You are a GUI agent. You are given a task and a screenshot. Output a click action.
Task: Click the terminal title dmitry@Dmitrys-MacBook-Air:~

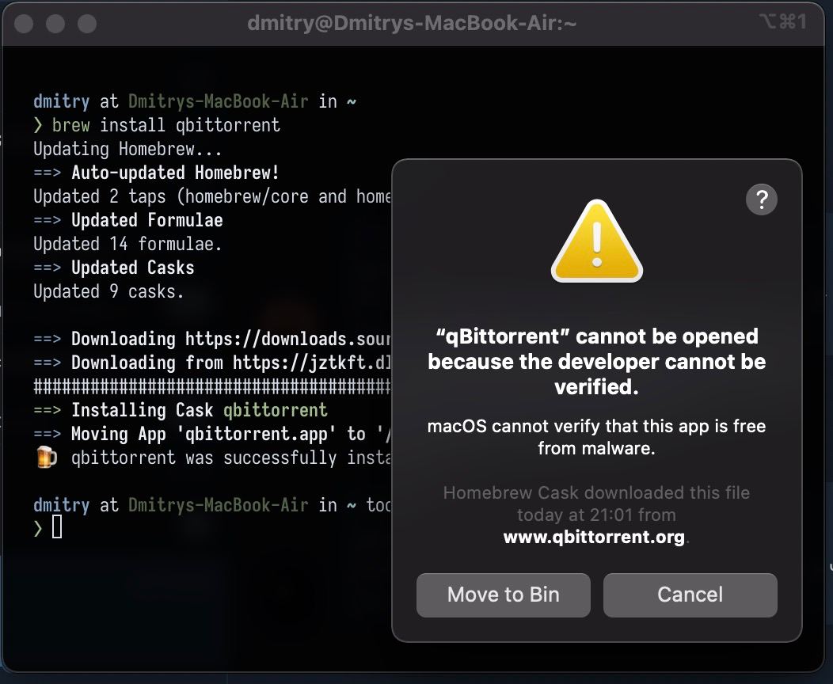[x=412, y=23]
